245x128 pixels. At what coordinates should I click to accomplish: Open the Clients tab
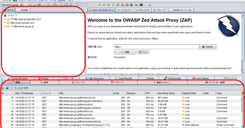[148, 78]
